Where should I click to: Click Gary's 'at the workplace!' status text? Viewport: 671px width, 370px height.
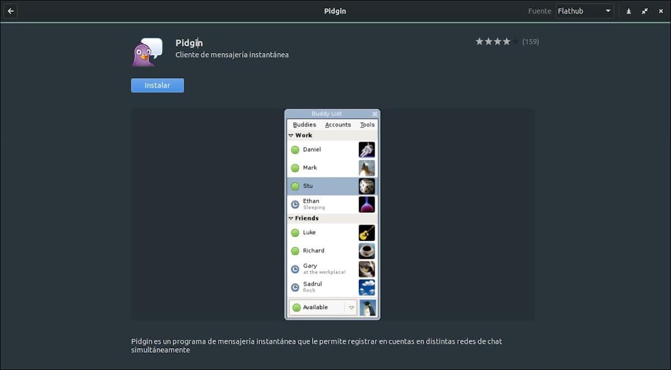[324, 273]
